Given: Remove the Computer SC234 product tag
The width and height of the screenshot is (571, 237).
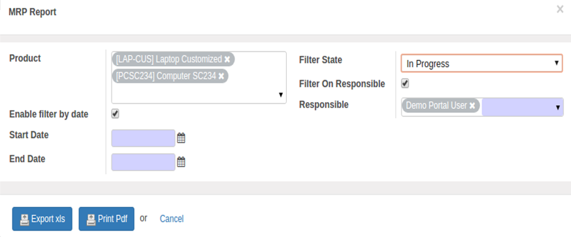Looking at the screenshot, I should click(221, 76).
